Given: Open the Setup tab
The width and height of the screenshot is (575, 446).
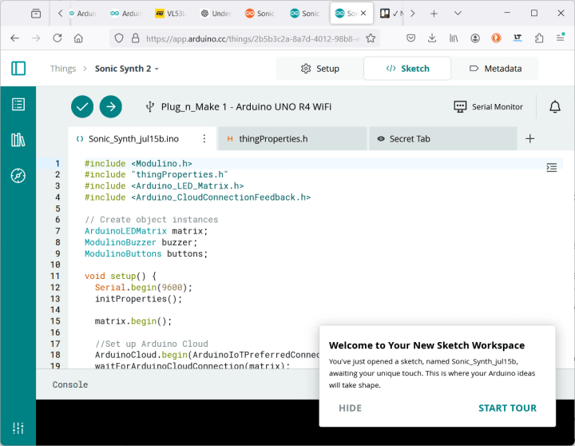Looking at the screenshot, I should (x=319, y=69).
